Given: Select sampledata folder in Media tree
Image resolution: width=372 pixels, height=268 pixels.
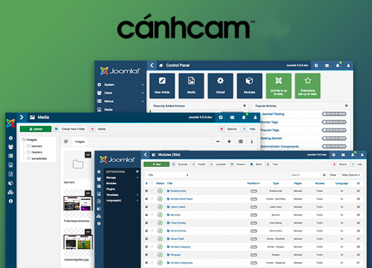Looking at the screenshot, I should point(37,158).
